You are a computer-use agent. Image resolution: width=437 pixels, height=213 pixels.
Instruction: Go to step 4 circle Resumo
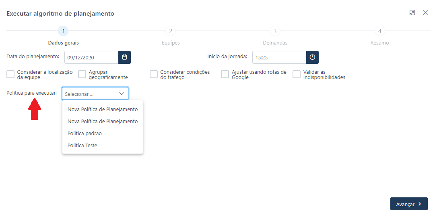[x=379, y=31]
